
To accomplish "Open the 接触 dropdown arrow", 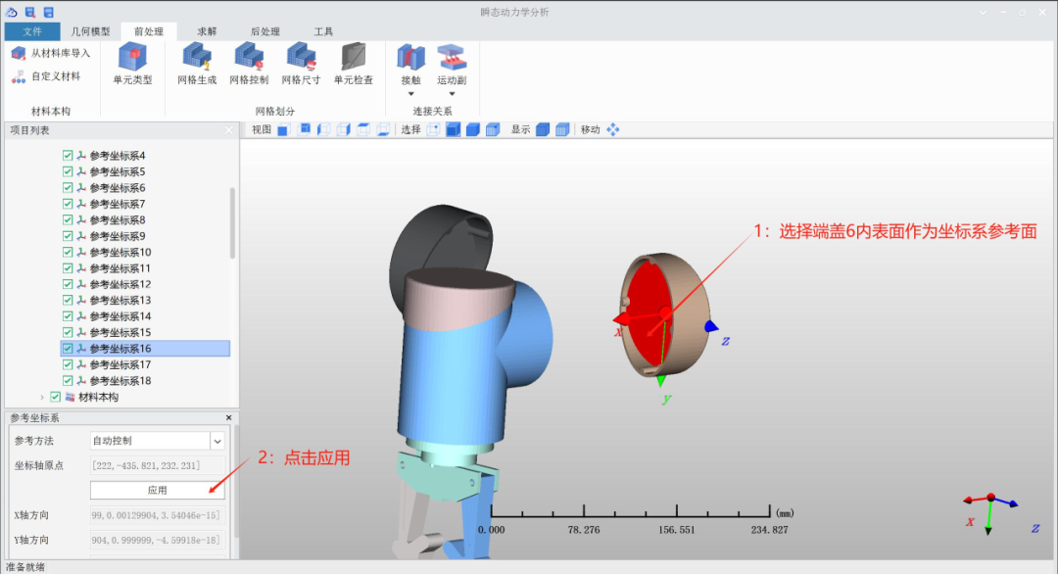I will [x=410, y=94].
